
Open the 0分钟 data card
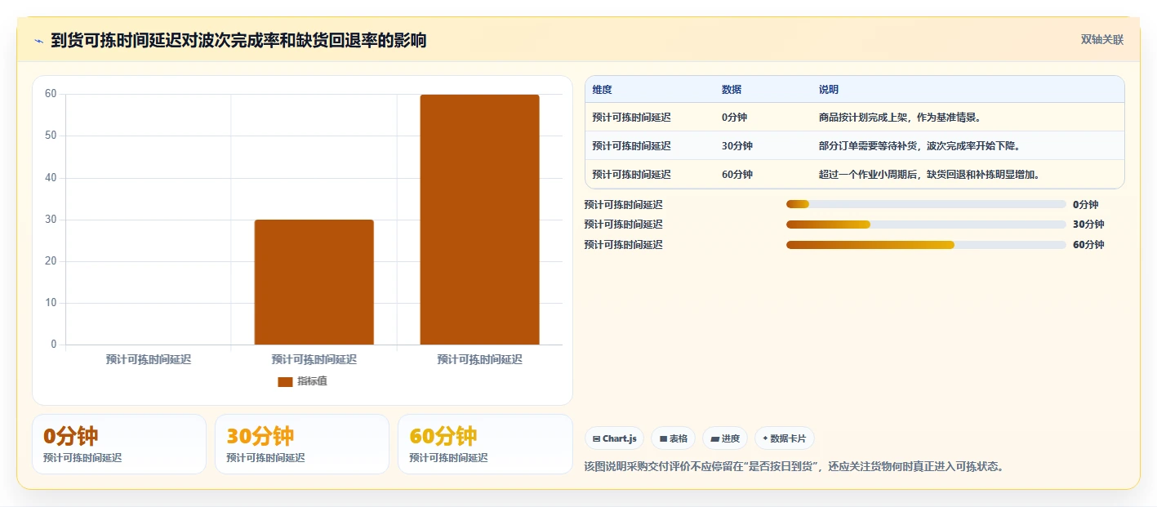click(x=119, y=444)
